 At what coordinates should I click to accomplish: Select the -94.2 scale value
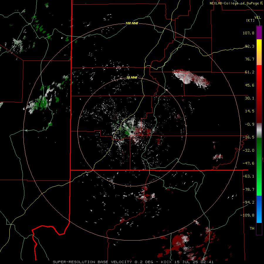(248, 202)
